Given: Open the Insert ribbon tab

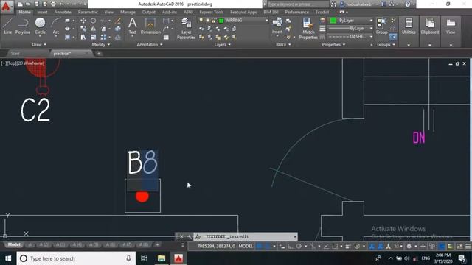Looking at the screenshot, I should (x=43, y=12).
